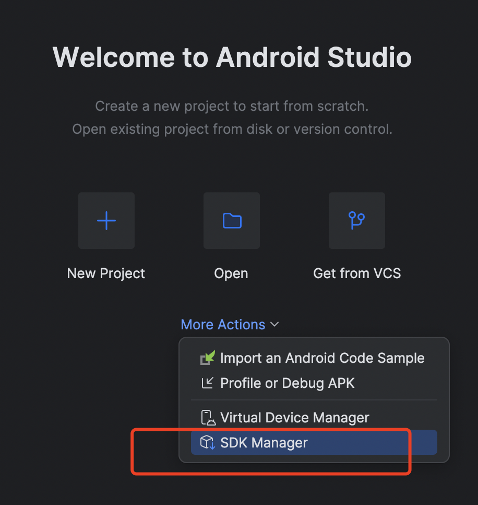Click the Get from VCS branch icon
Screen dimensions: 478x505
357,221
